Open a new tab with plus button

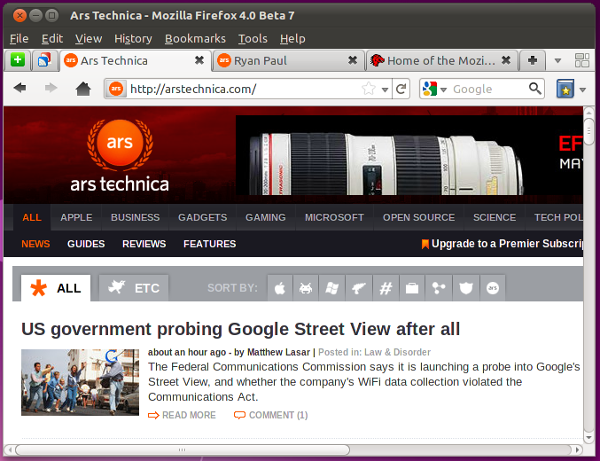(x=533, y=60)
